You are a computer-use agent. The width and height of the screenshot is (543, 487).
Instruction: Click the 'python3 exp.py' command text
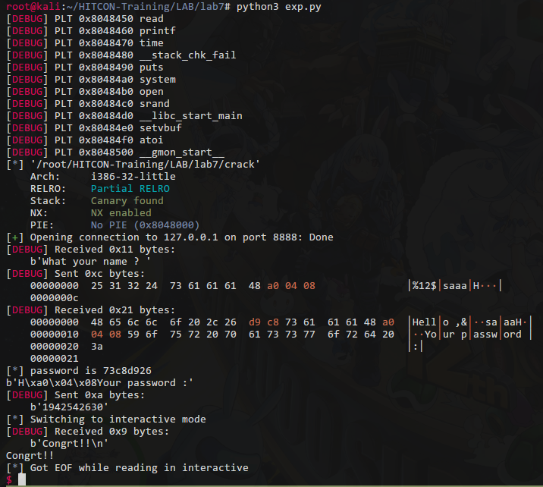pyautogui.click(x=279, y=7)
